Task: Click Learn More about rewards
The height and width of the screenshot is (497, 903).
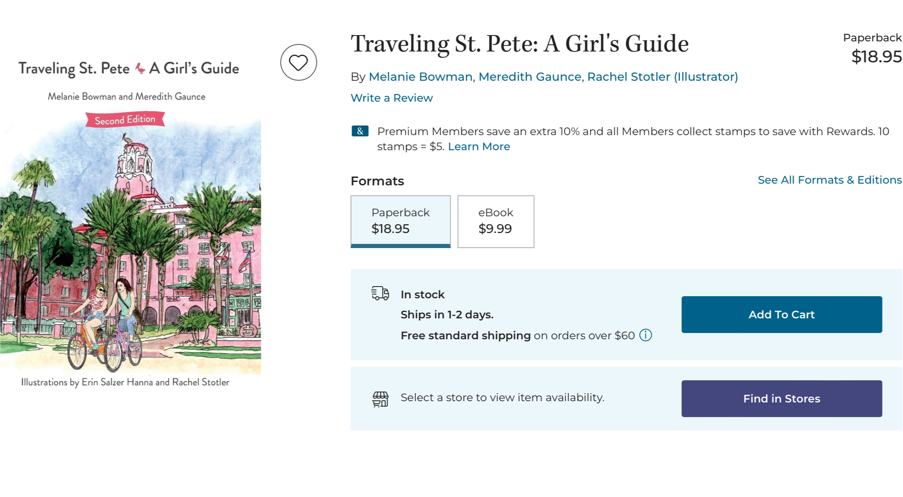Action: pos(479,146)
